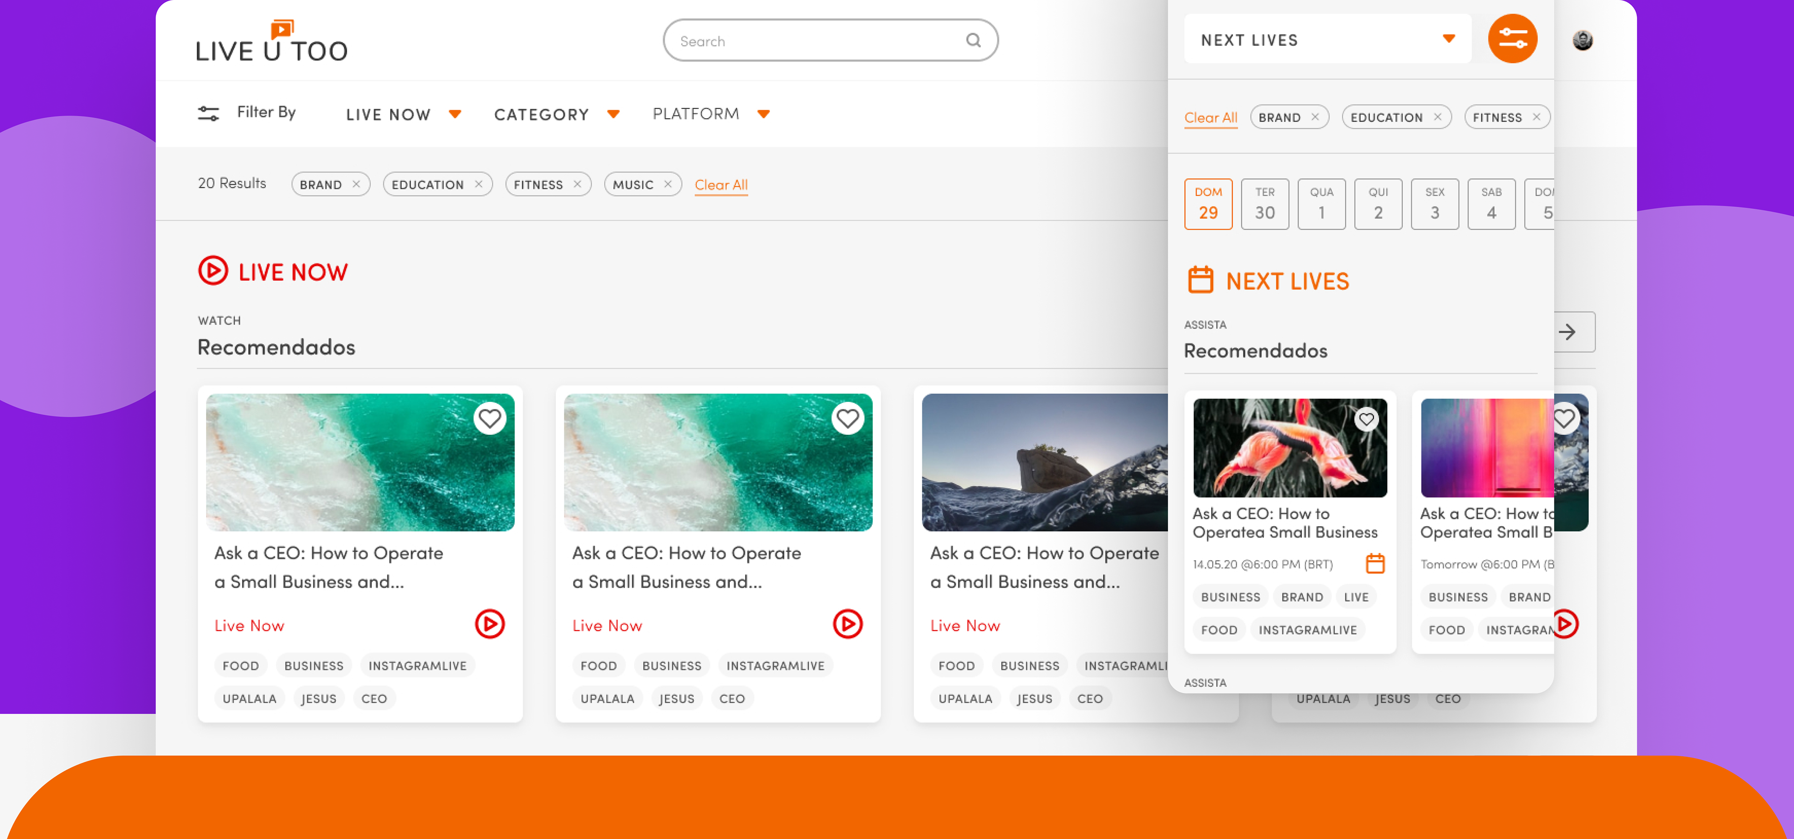
Task: Remove EDUCATION tag in Next Lives panel
Action: click(1438, 117)
